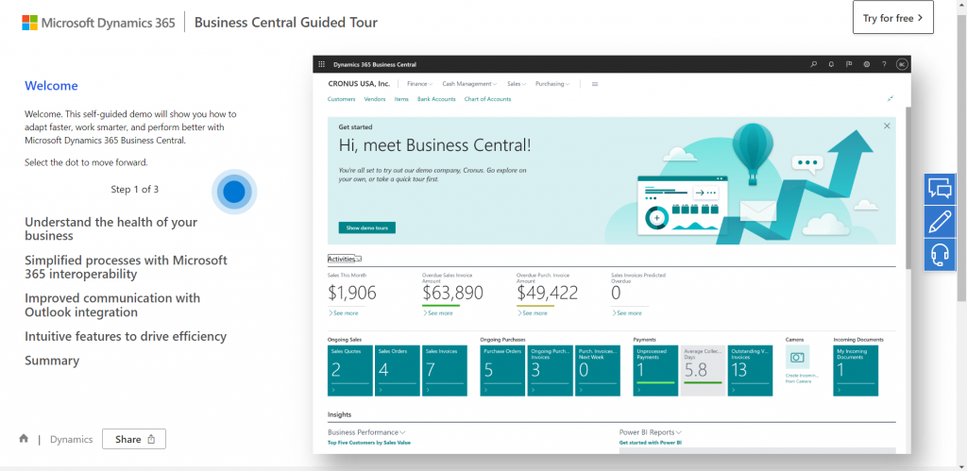The width and height of the screenshot is (967, 471).
Task: Expand the Purchasing menu
Action: (x=552, y=84)
